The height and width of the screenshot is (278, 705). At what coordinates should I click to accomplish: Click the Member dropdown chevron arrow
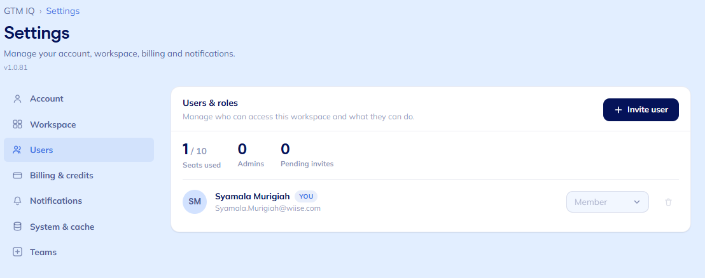coord(637,202)
